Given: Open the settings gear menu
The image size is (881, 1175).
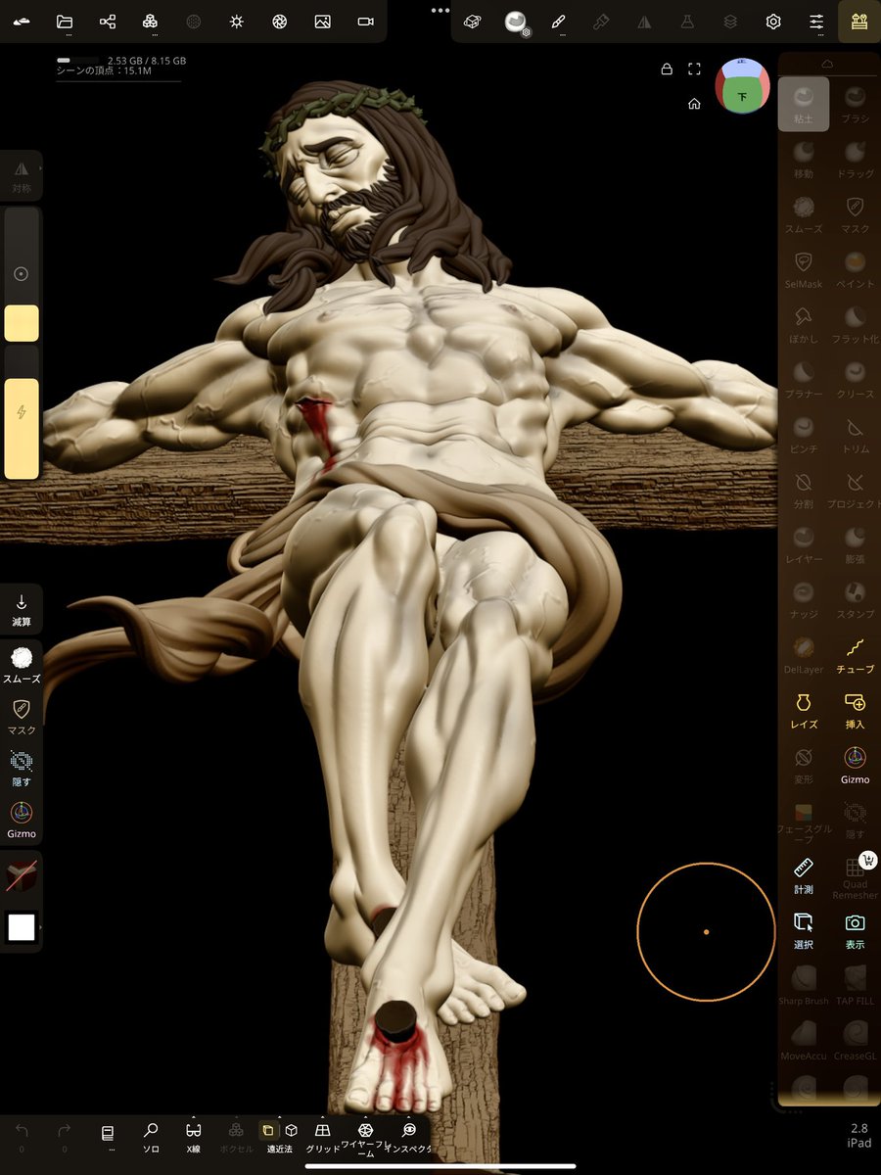Looking at the screenshot, I should pyautogui.click(x=773, y=22).
